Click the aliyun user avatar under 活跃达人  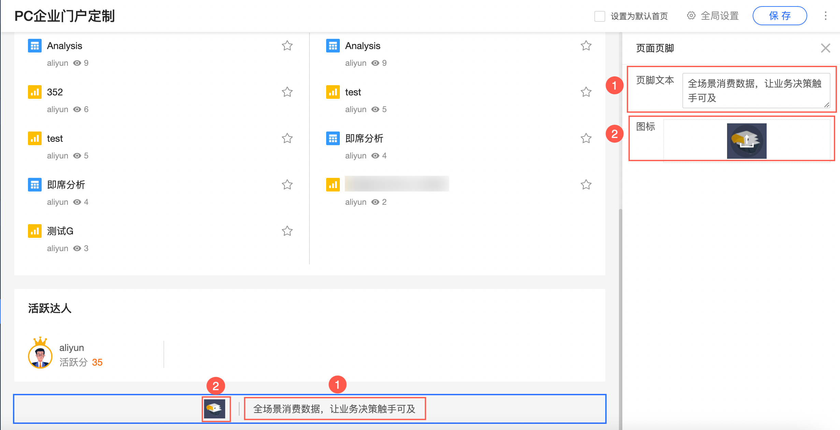pyautogui.click(x=40, y=355)
